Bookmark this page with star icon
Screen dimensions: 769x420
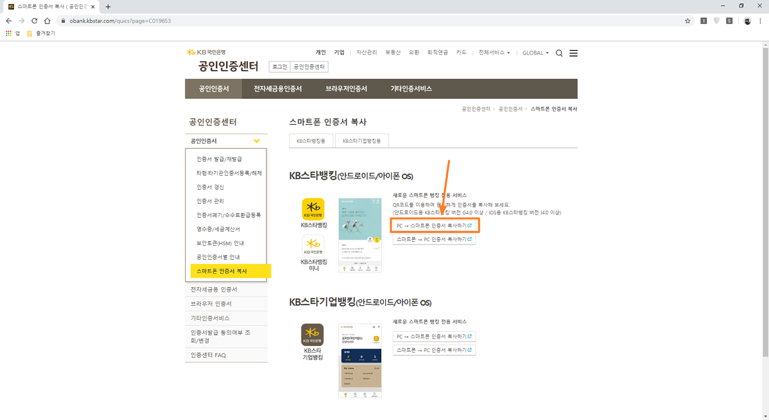pos(687,21)
